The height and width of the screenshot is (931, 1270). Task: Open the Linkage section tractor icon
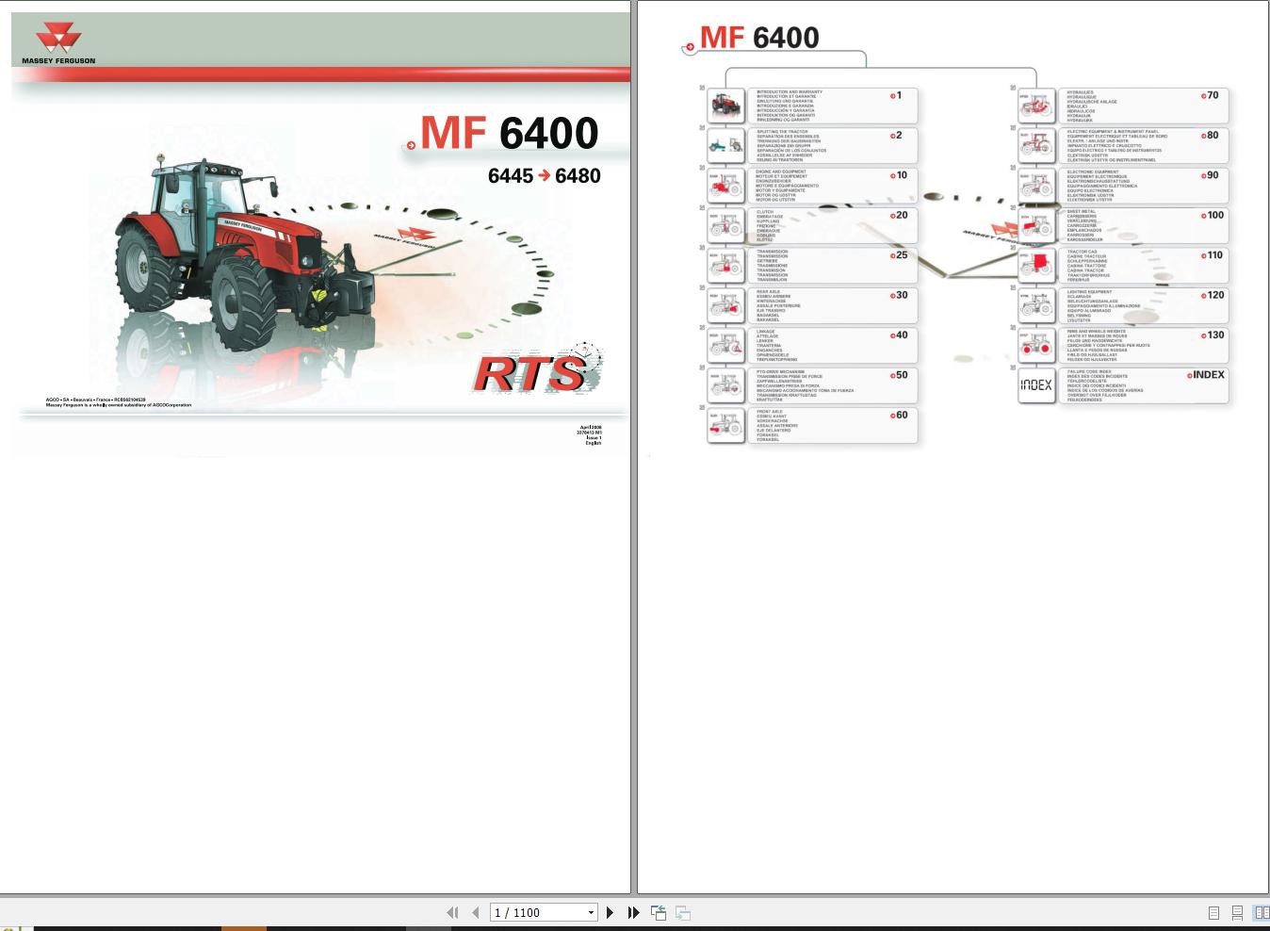coord(725,346)
